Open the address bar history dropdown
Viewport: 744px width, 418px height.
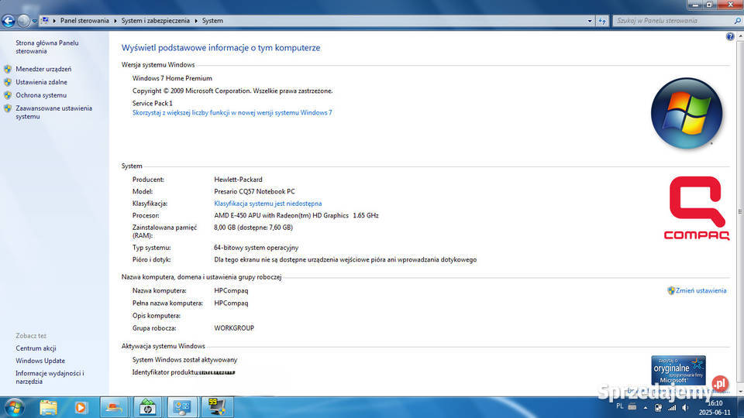590,21
